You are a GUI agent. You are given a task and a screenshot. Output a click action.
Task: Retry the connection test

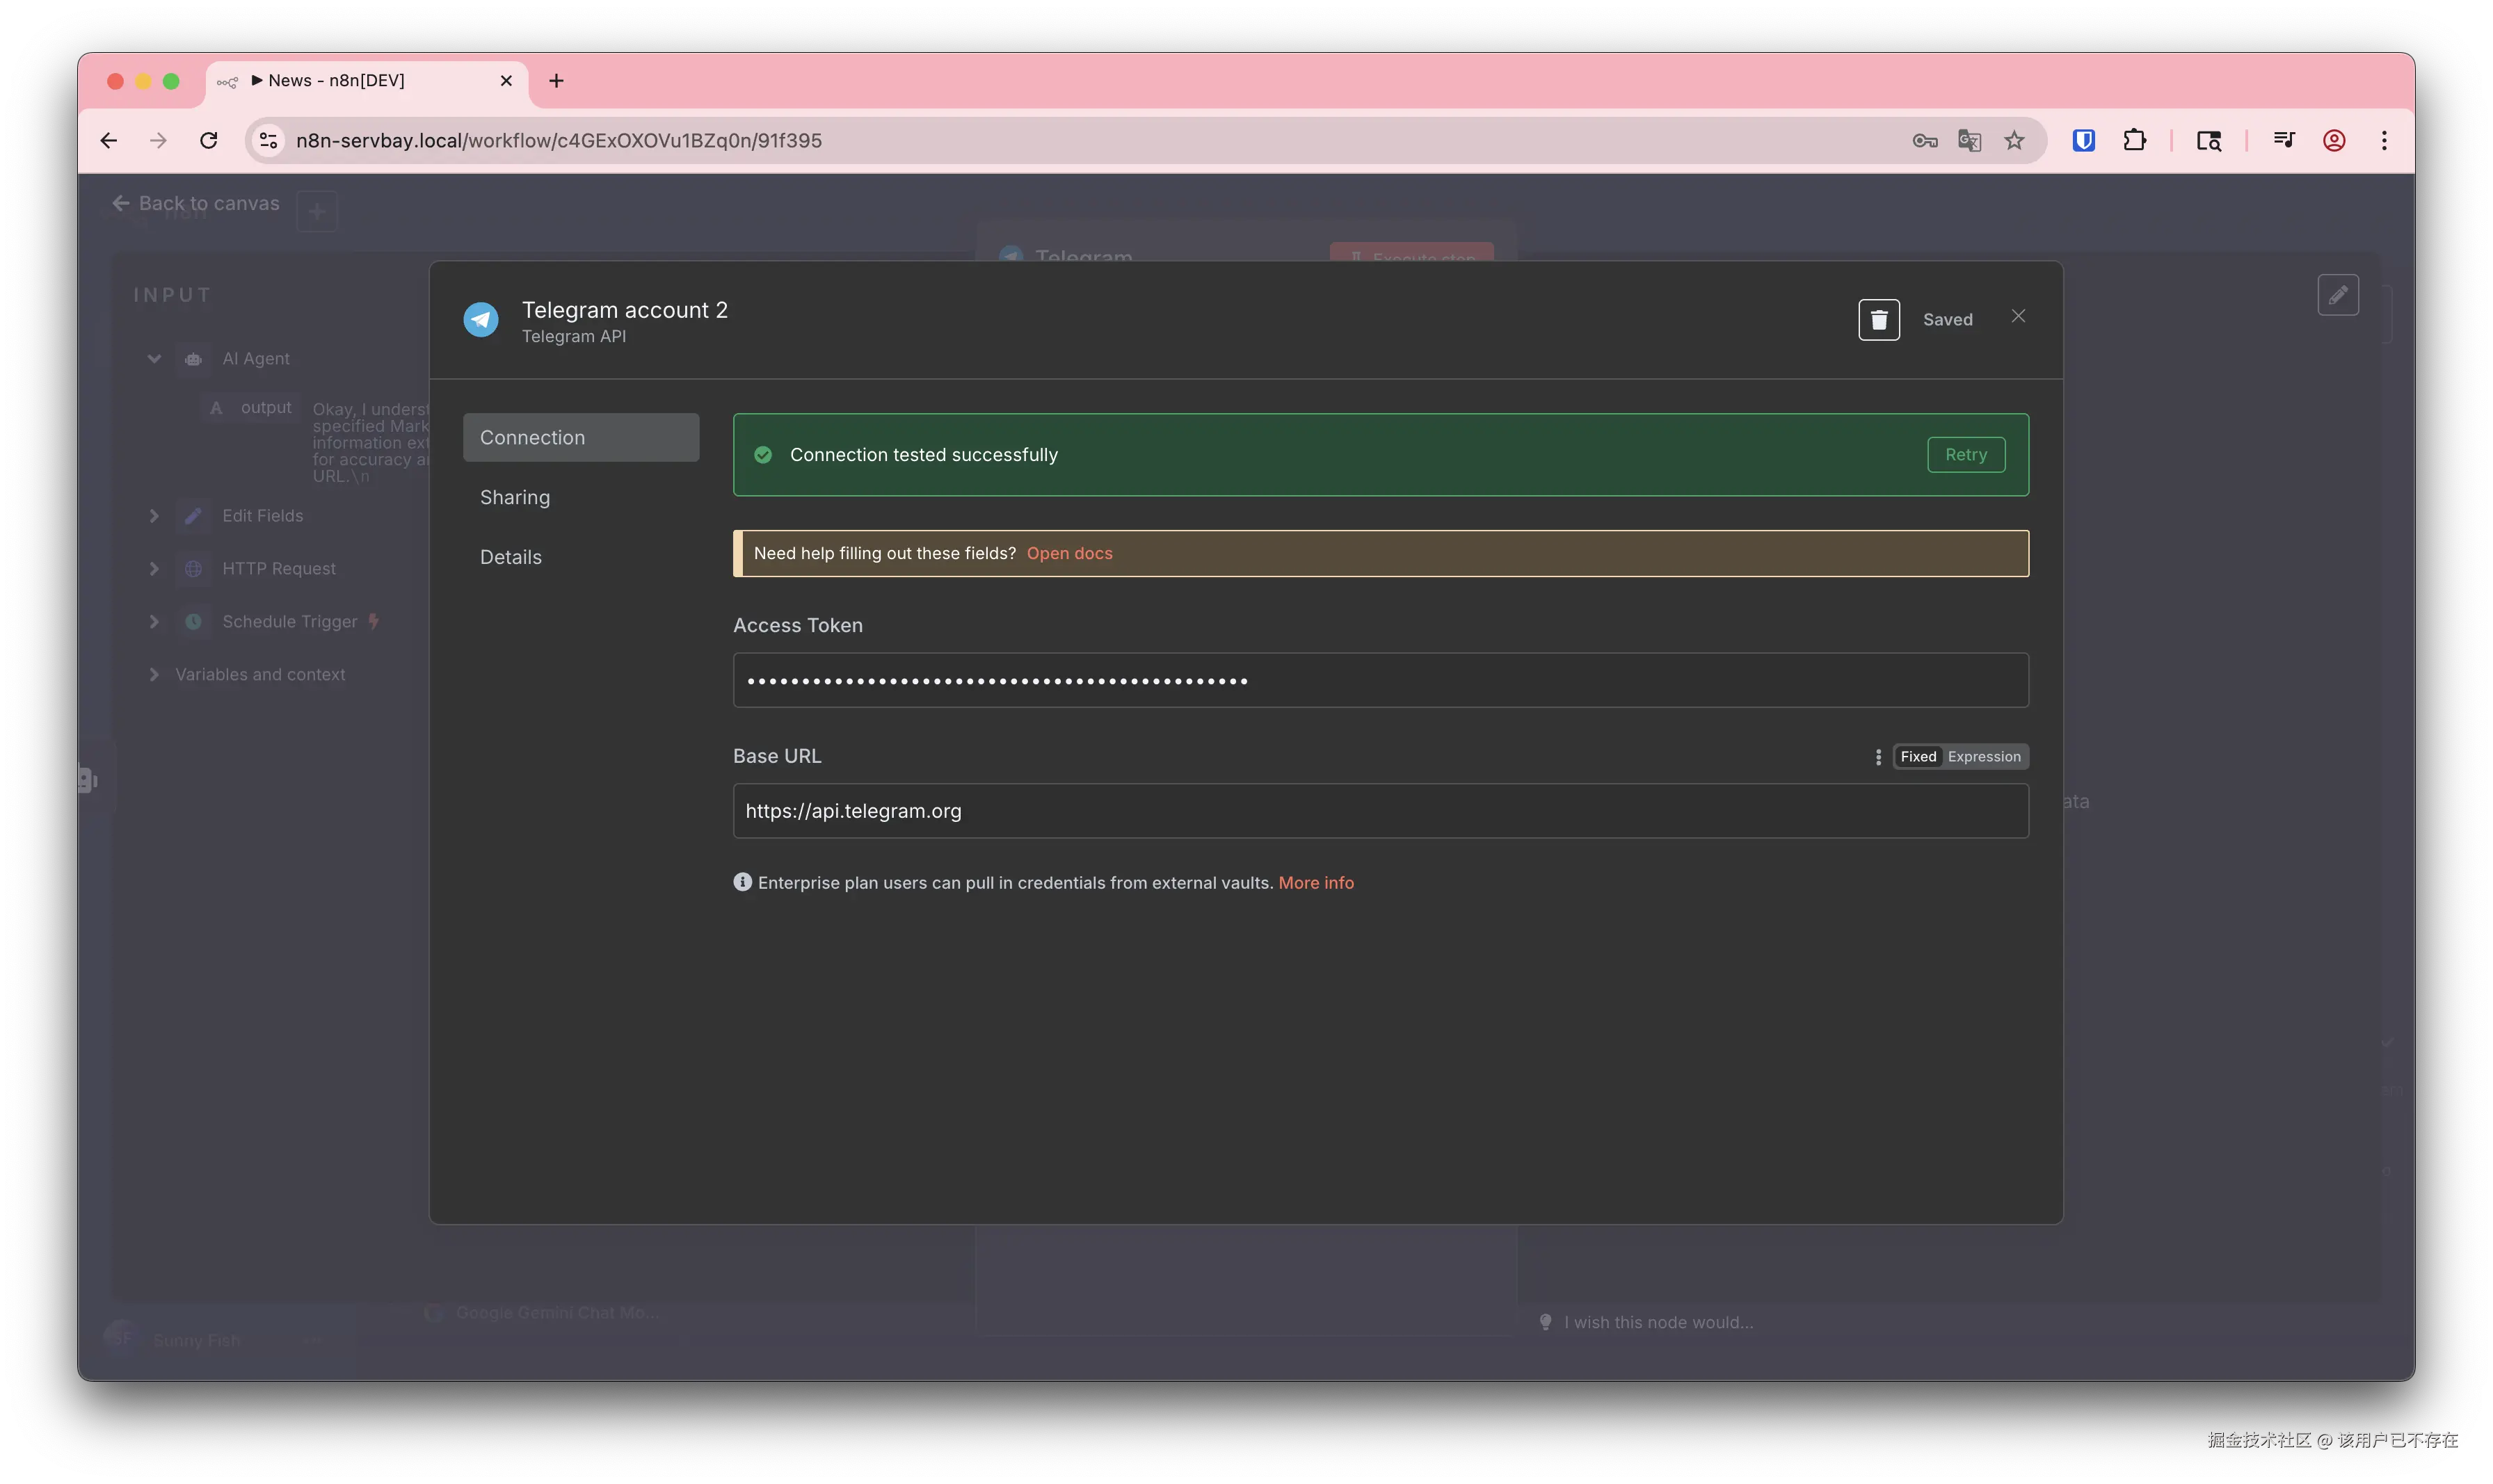[1965, 454]
